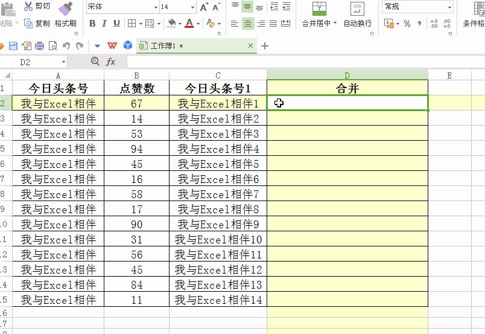The width and height of the screenshot is (485, 334).
Task: Click the clear formatting eraser icon
Action: click(211, 23)
